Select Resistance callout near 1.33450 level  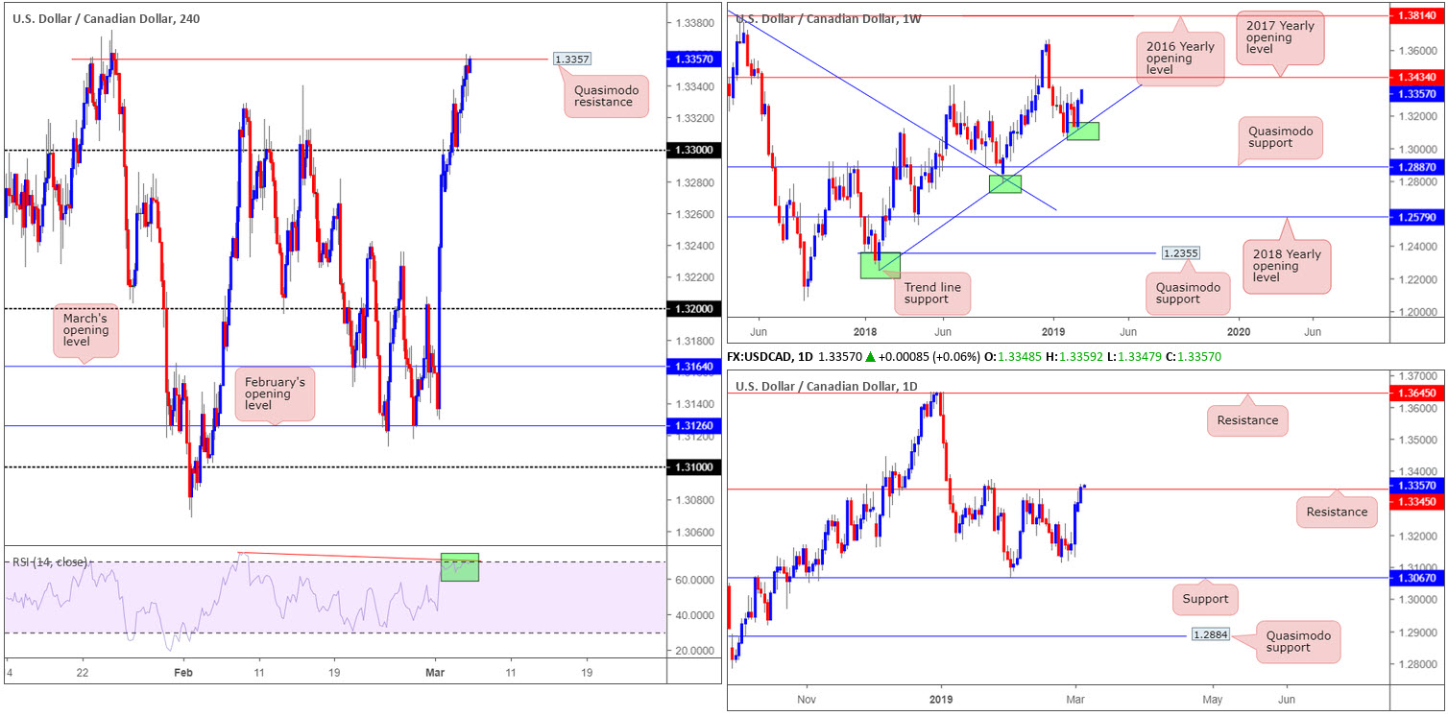click(x=1337, y=512)
